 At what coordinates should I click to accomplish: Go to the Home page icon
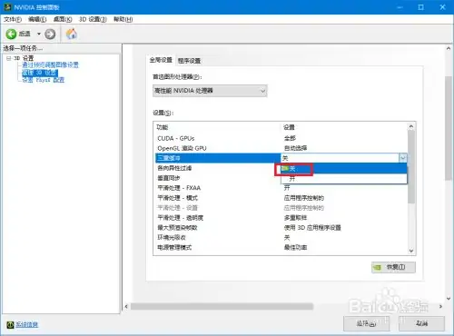[72, 34]
